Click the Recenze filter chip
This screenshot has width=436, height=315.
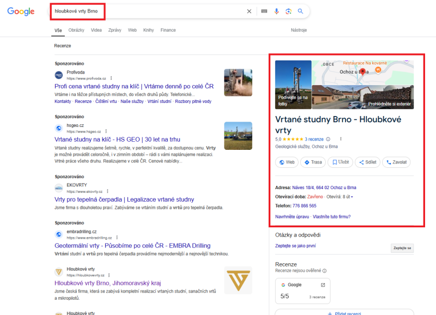coord(63,46)
